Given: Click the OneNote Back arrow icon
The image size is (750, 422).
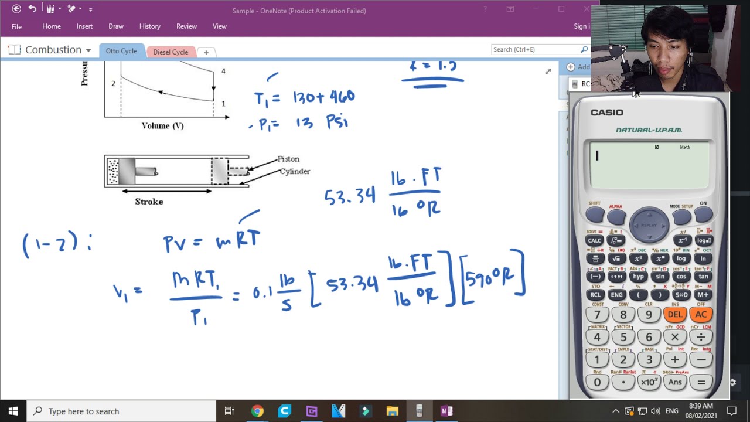Looking at the screenshot, I should 16,9.
